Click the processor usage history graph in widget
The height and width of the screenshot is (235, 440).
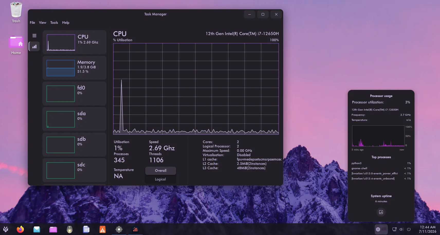(378, 136)
